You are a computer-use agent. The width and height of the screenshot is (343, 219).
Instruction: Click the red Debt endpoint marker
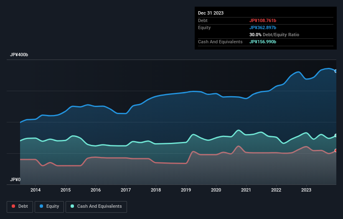click(336, 151)
